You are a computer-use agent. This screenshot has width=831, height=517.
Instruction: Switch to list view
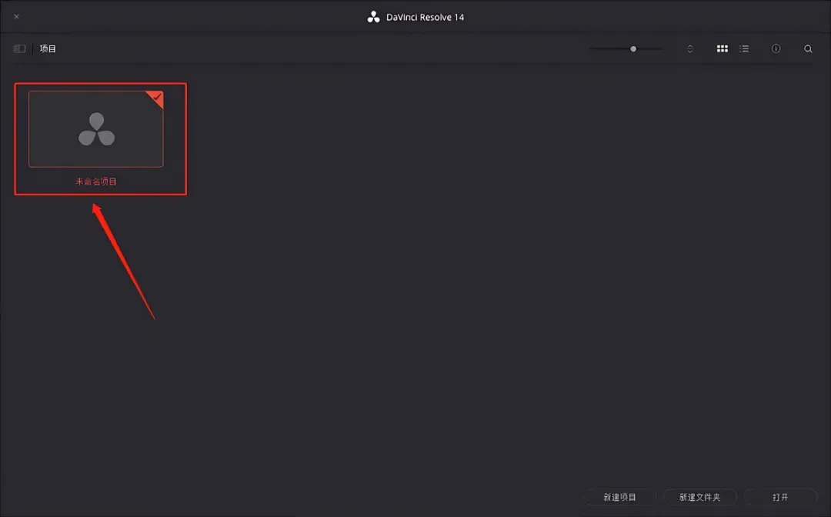tap(744, 48)
